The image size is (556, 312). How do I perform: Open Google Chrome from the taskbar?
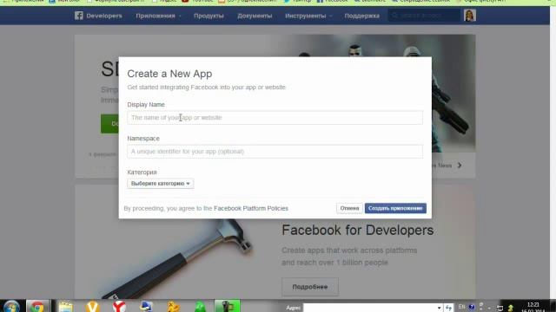pos(37,306)
